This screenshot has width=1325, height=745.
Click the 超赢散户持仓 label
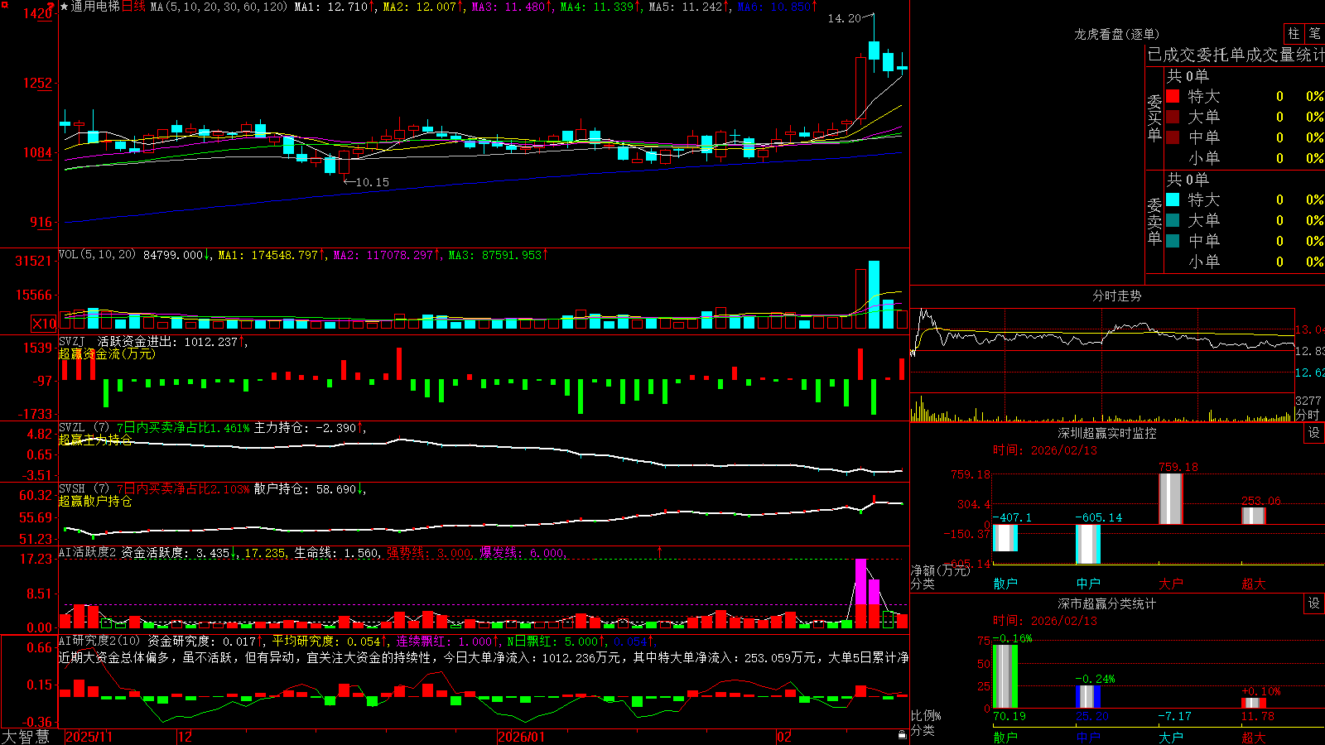[95, 501]
